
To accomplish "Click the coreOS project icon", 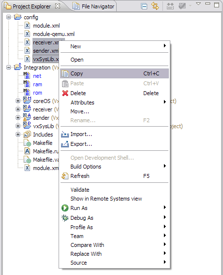I will [27, 101].
